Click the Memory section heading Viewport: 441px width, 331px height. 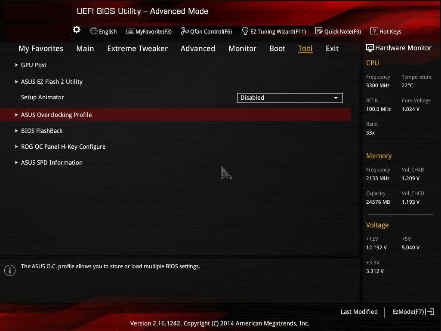[x=379, y=156]
